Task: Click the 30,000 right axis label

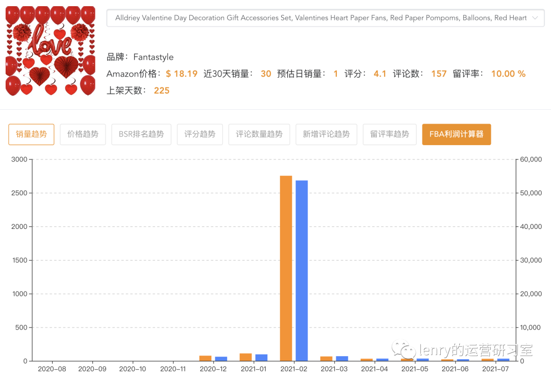Action: [x=531, y=260]
